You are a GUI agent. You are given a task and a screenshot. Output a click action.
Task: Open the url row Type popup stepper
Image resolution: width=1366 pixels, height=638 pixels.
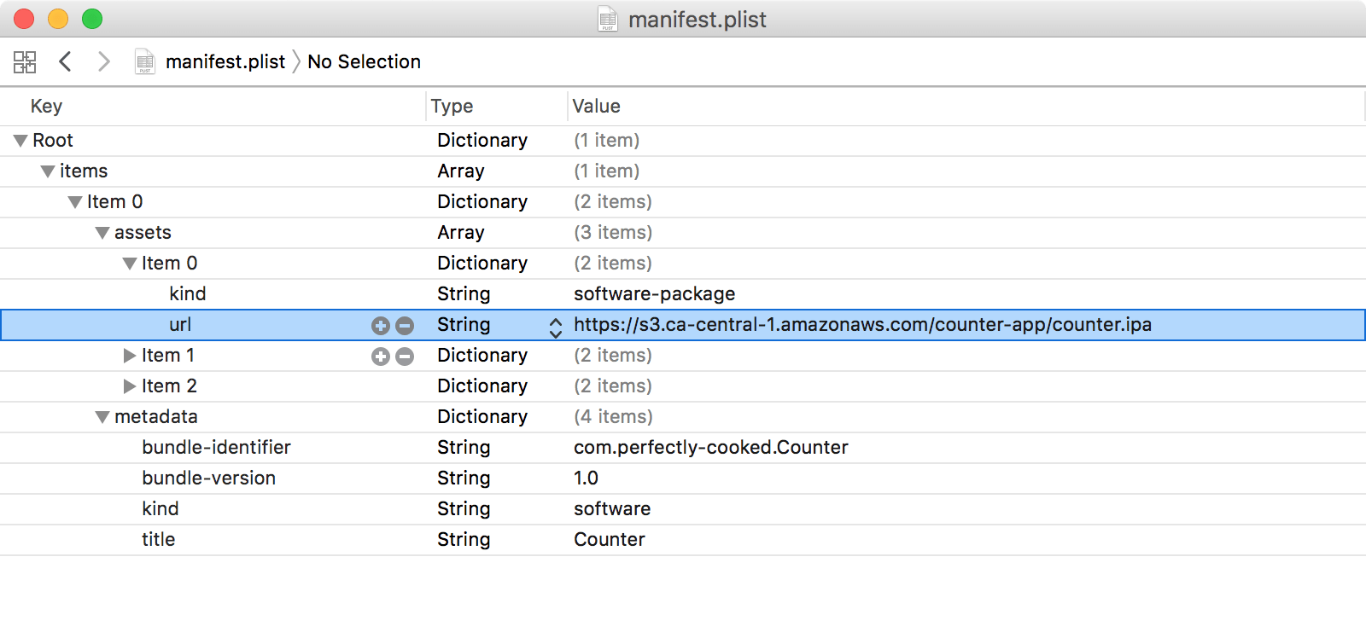click(556, 327)
